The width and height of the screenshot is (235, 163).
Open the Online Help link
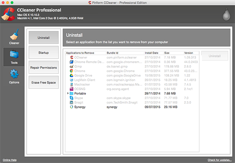10,160
